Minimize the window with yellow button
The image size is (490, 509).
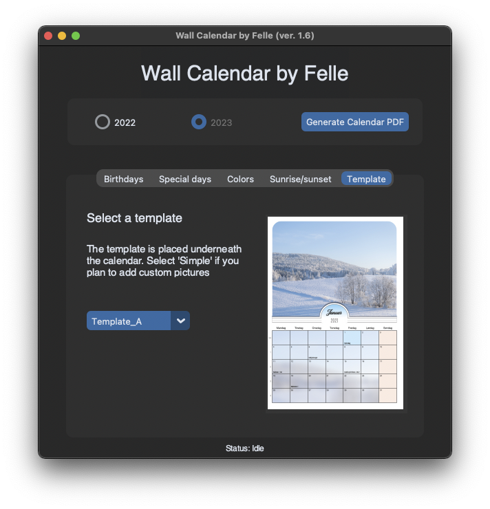[x=62, y=36]
